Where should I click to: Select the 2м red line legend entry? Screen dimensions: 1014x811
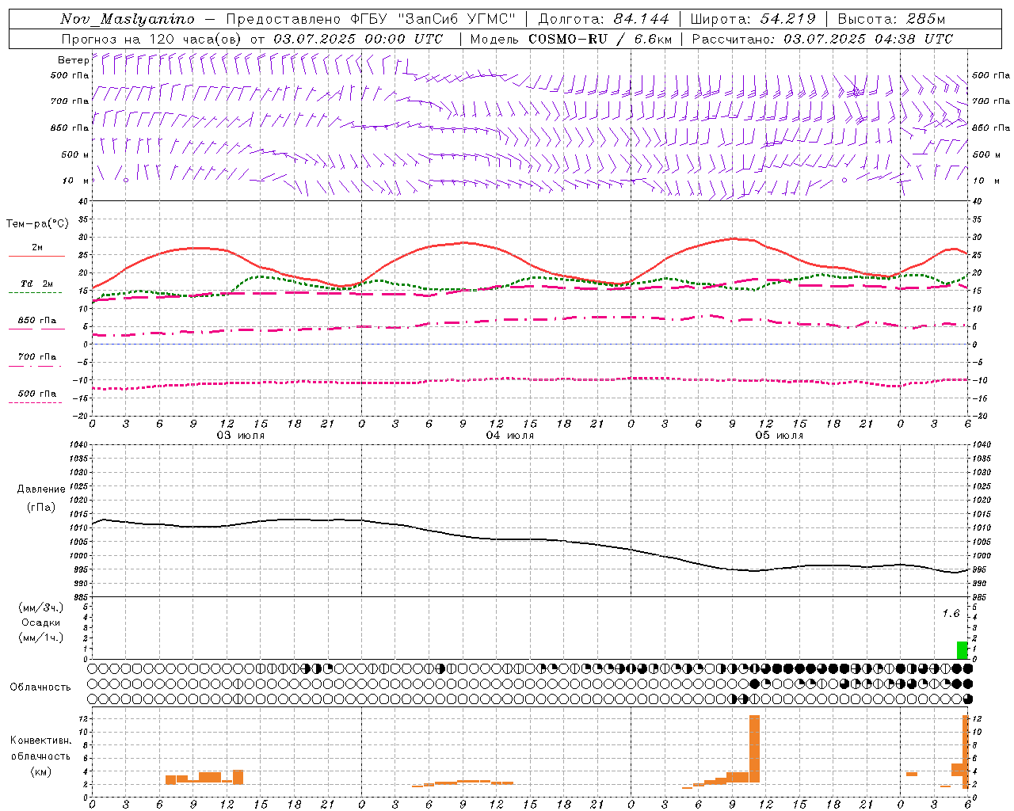pyautogui.click(x=36, y=249)
